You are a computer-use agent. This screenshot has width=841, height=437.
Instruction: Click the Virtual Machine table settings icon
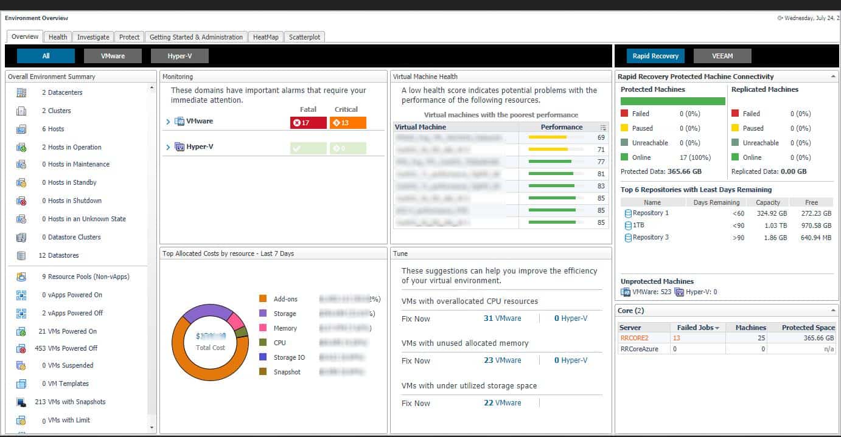point(603,128)
